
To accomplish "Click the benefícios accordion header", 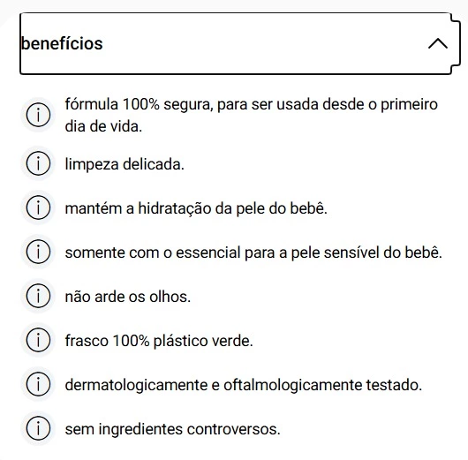I will tap(236, 43).
